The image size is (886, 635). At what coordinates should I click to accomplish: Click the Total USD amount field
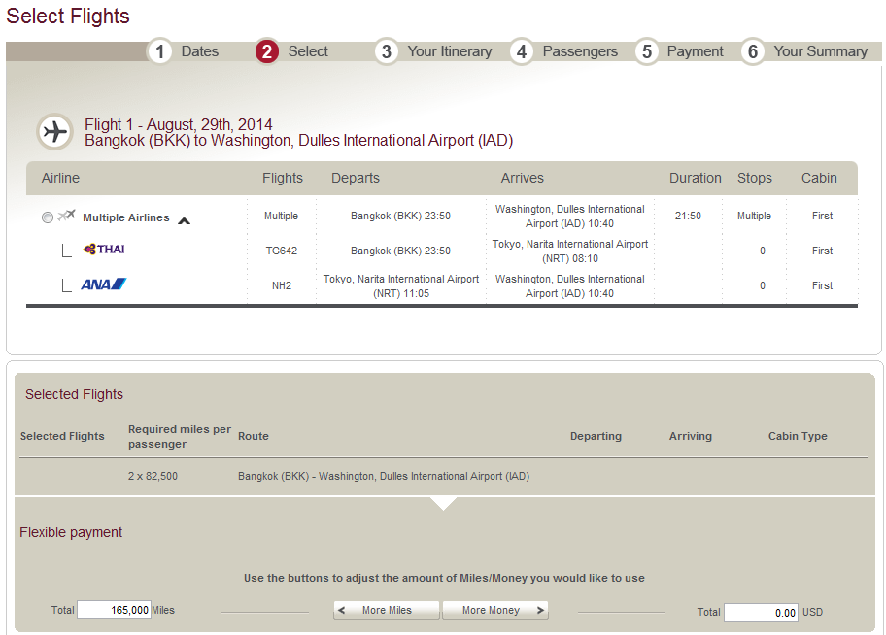coord(762,613)
